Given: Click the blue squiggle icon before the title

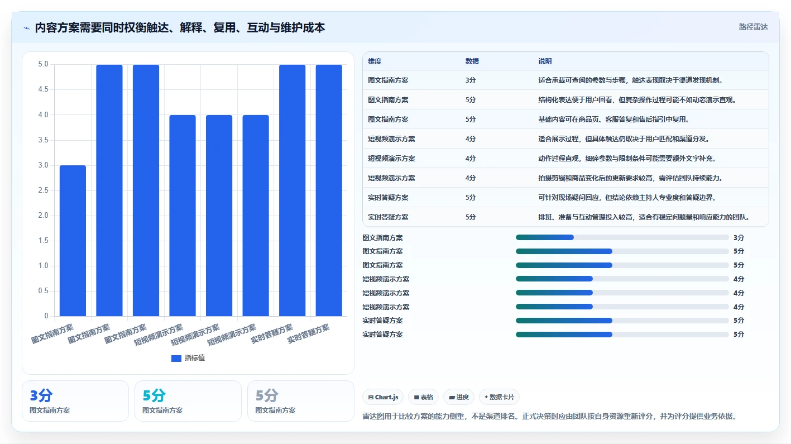Looking at the screenshot, I should (26, 28).
